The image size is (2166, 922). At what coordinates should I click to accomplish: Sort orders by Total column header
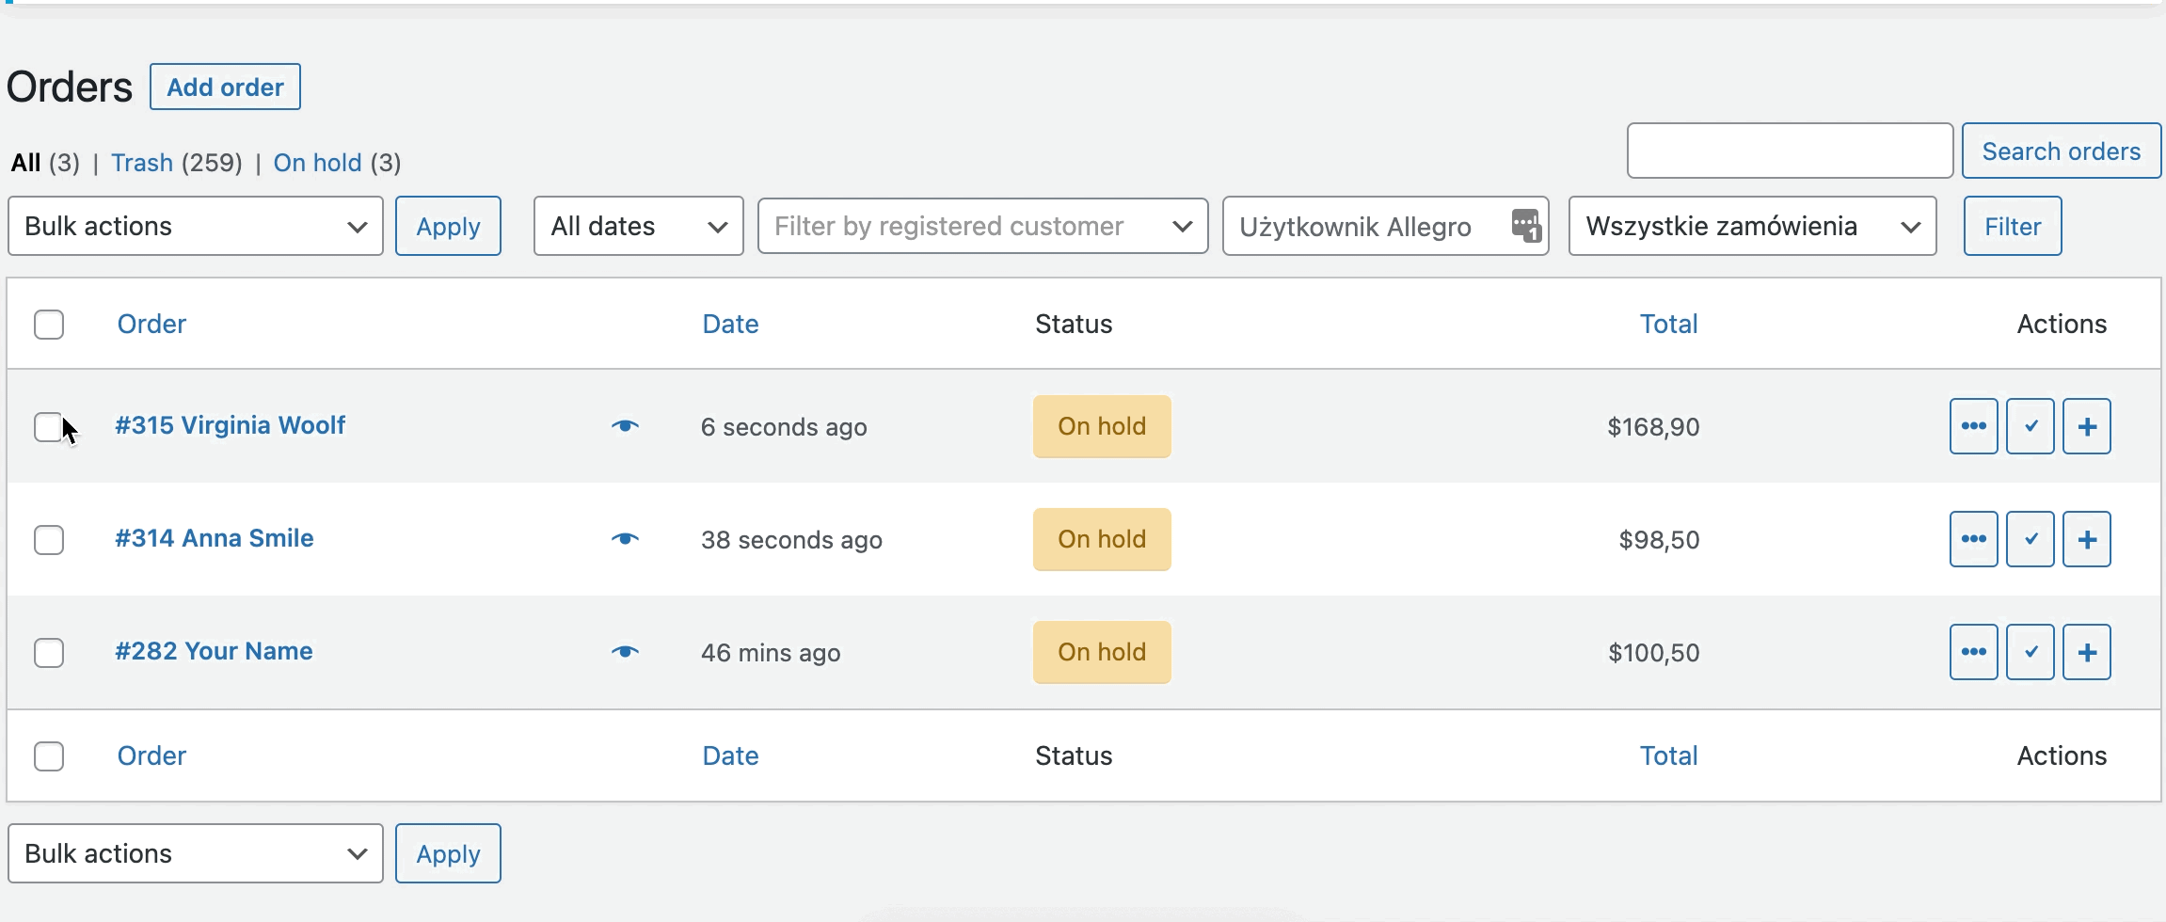tap(1668, 324)
